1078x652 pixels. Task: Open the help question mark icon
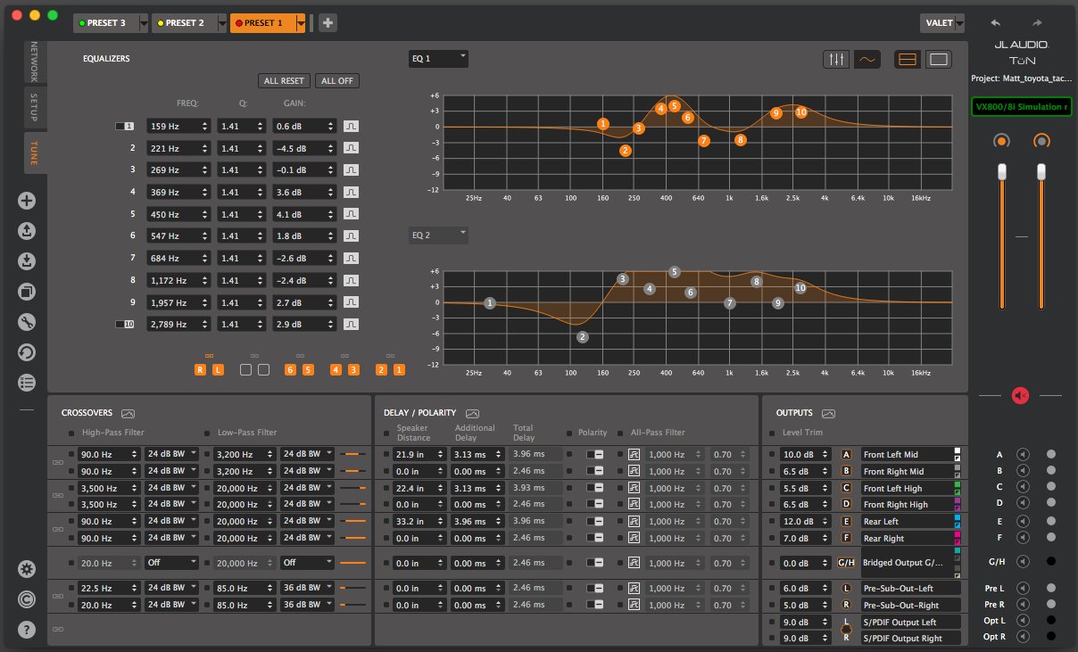point(27,628)
